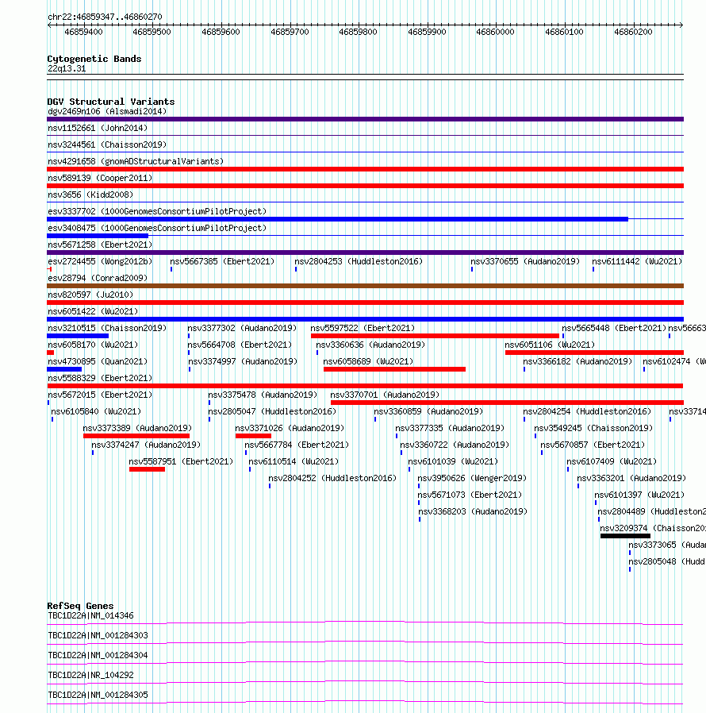Select nsv3377302 (Audano2019) label
The height and width of the screenshot is (713, 706).
tap(242, 328)
